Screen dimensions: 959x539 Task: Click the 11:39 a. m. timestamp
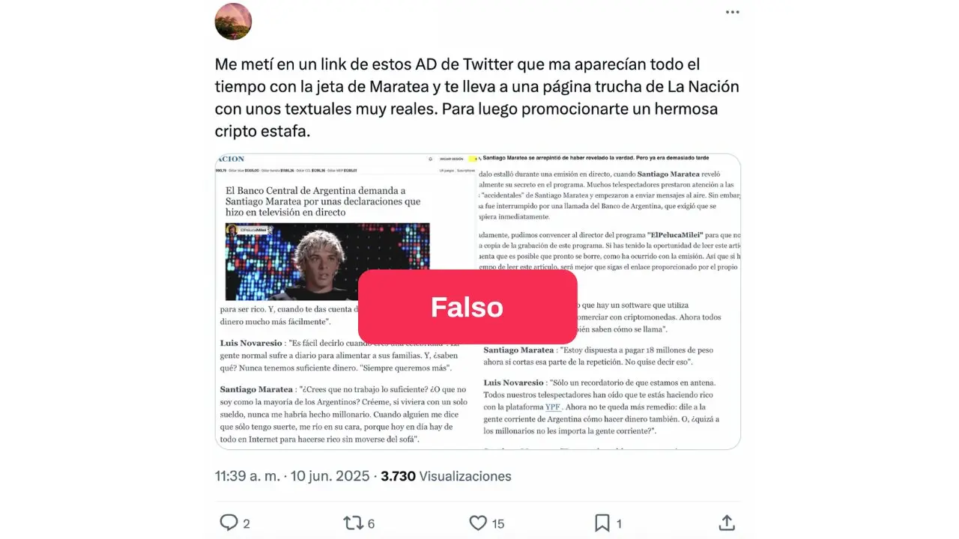point(255,476)
